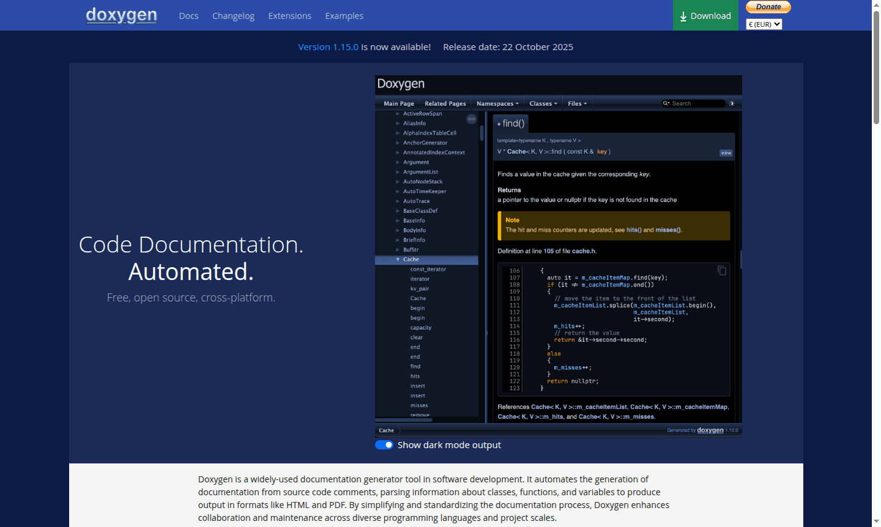This screenshot has width=881, height=527.
Task: Click the download arrow icon on the green button
Action: point(685,15)
